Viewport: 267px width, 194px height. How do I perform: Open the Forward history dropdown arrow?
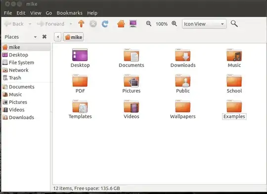(x=71, y=24)
